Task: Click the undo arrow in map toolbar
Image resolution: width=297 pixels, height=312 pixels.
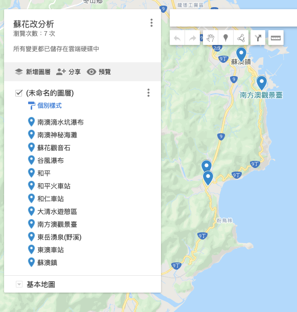Action: point(177,38)
